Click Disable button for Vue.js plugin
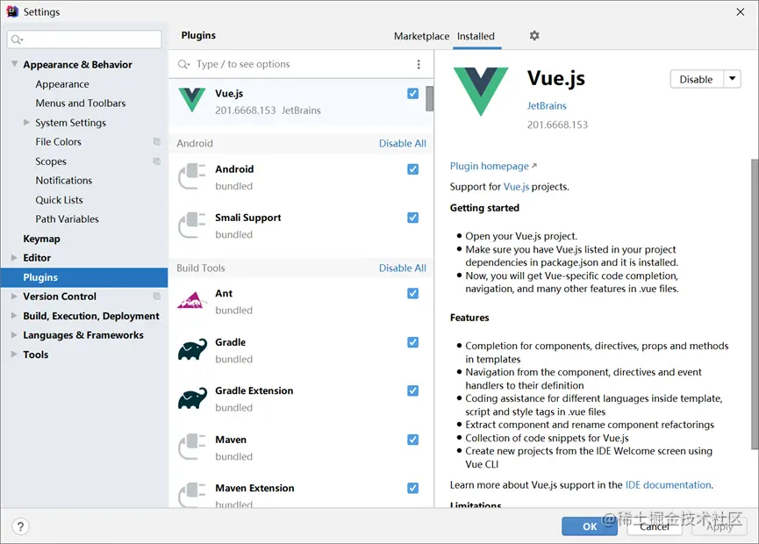759x544 pixels. point(697,79)
